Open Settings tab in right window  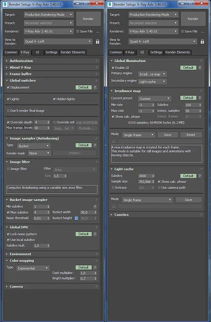(x=156, y=52)
